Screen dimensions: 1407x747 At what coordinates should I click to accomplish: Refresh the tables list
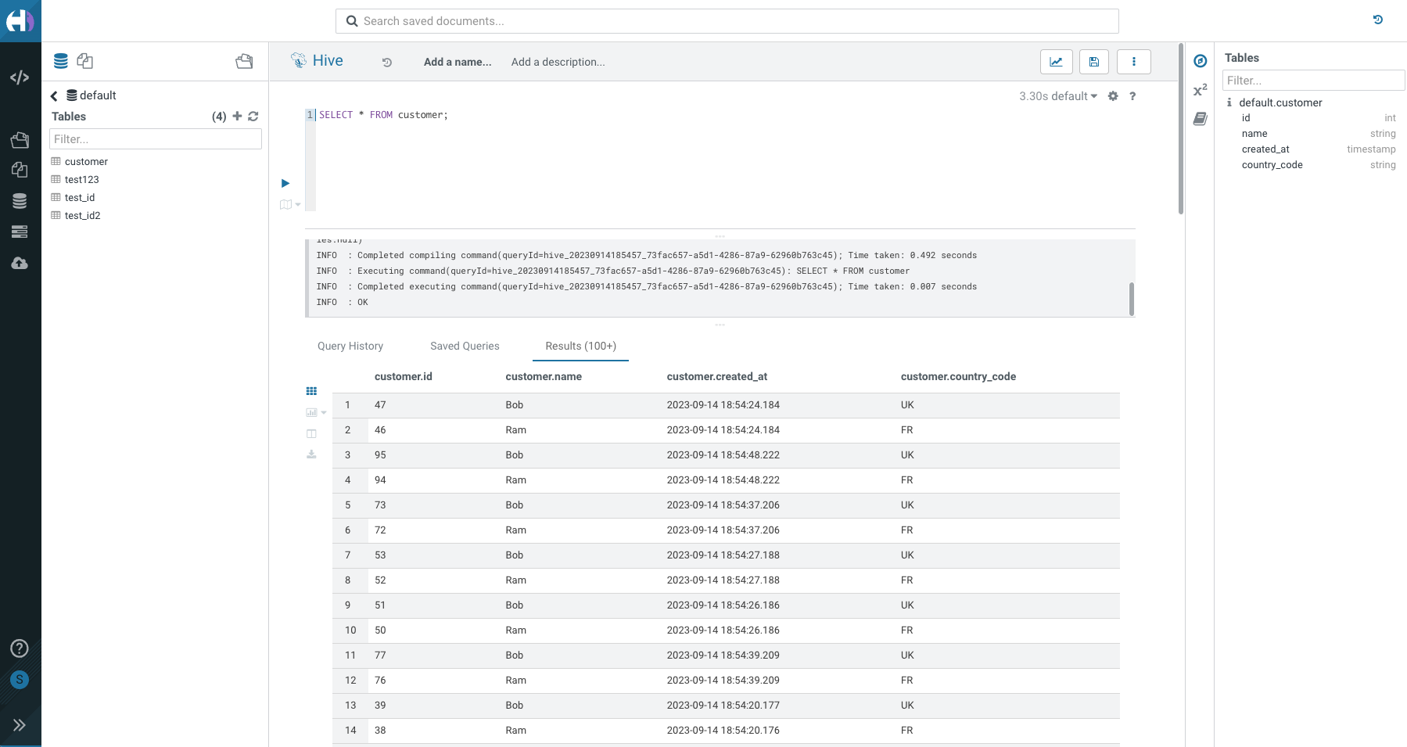click(x=253, y=117)
